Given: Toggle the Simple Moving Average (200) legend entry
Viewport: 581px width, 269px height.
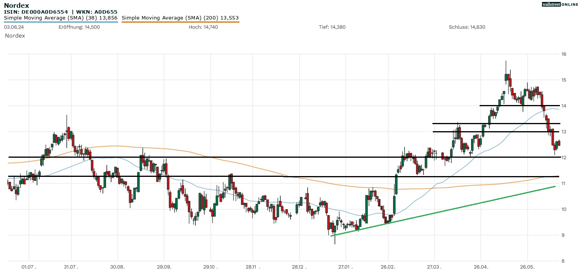Looking at the screenshot, I should 180,18.
